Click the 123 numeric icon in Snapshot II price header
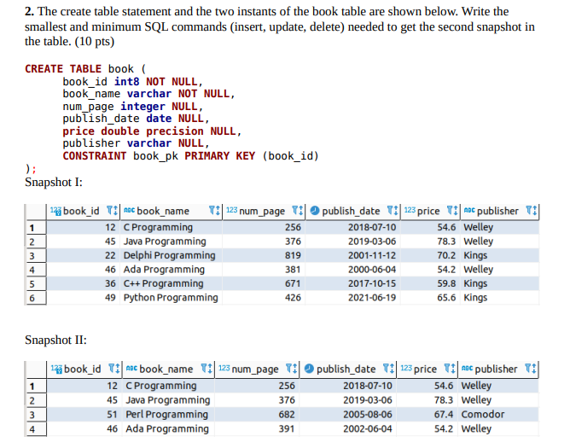570x448 pixels. tap(406, 368)
